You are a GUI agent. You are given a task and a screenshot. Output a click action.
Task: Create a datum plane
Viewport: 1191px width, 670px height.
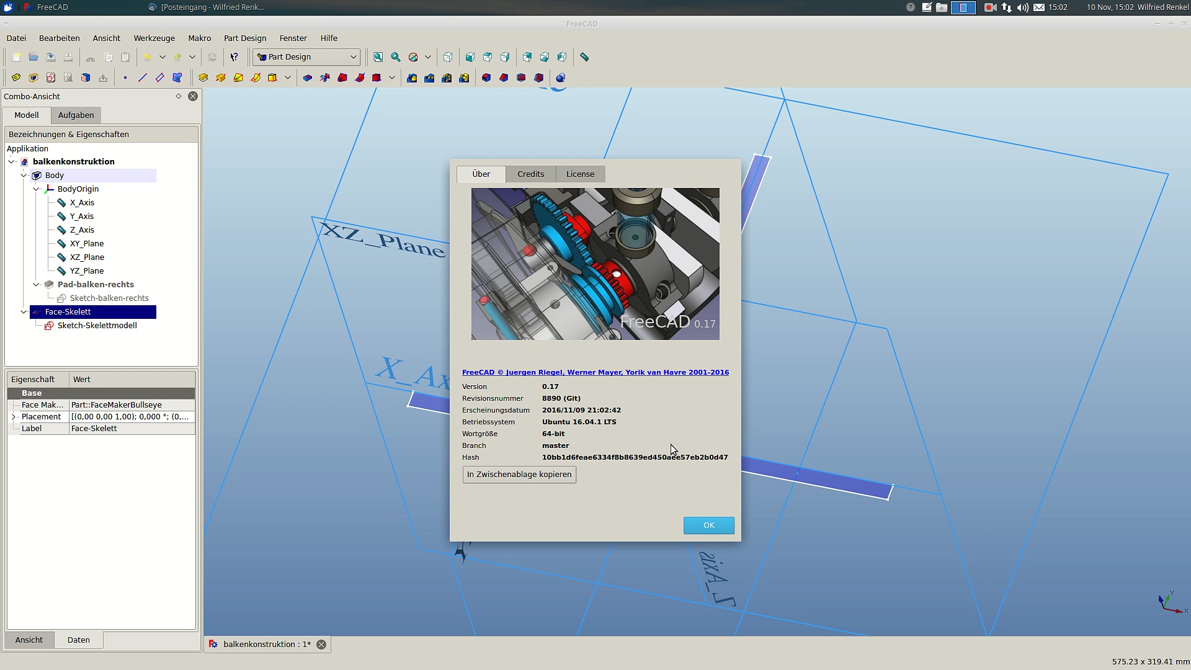point(160,78)
